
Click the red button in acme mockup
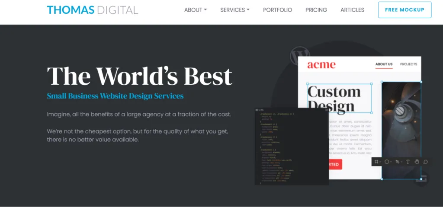(x=335, y=164)
